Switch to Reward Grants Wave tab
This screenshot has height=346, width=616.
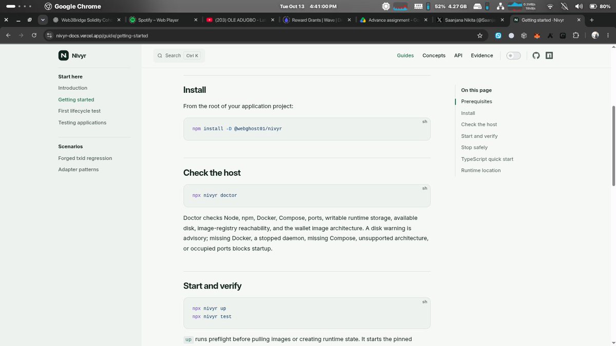click(x=316, y=20)
